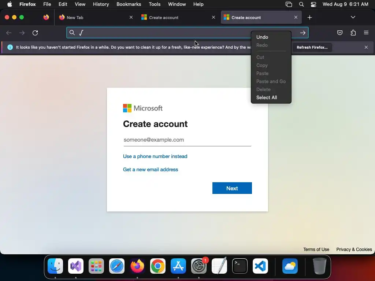This screenshot has height=281, width=375.
Task: Click the screen mirroring menu bar icon
Action: click(289, 4)
